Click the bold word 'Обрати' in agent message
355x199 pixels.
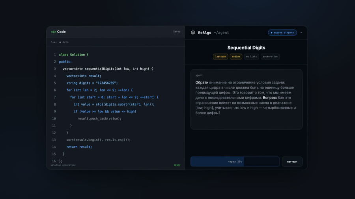(x=202, y=82)
